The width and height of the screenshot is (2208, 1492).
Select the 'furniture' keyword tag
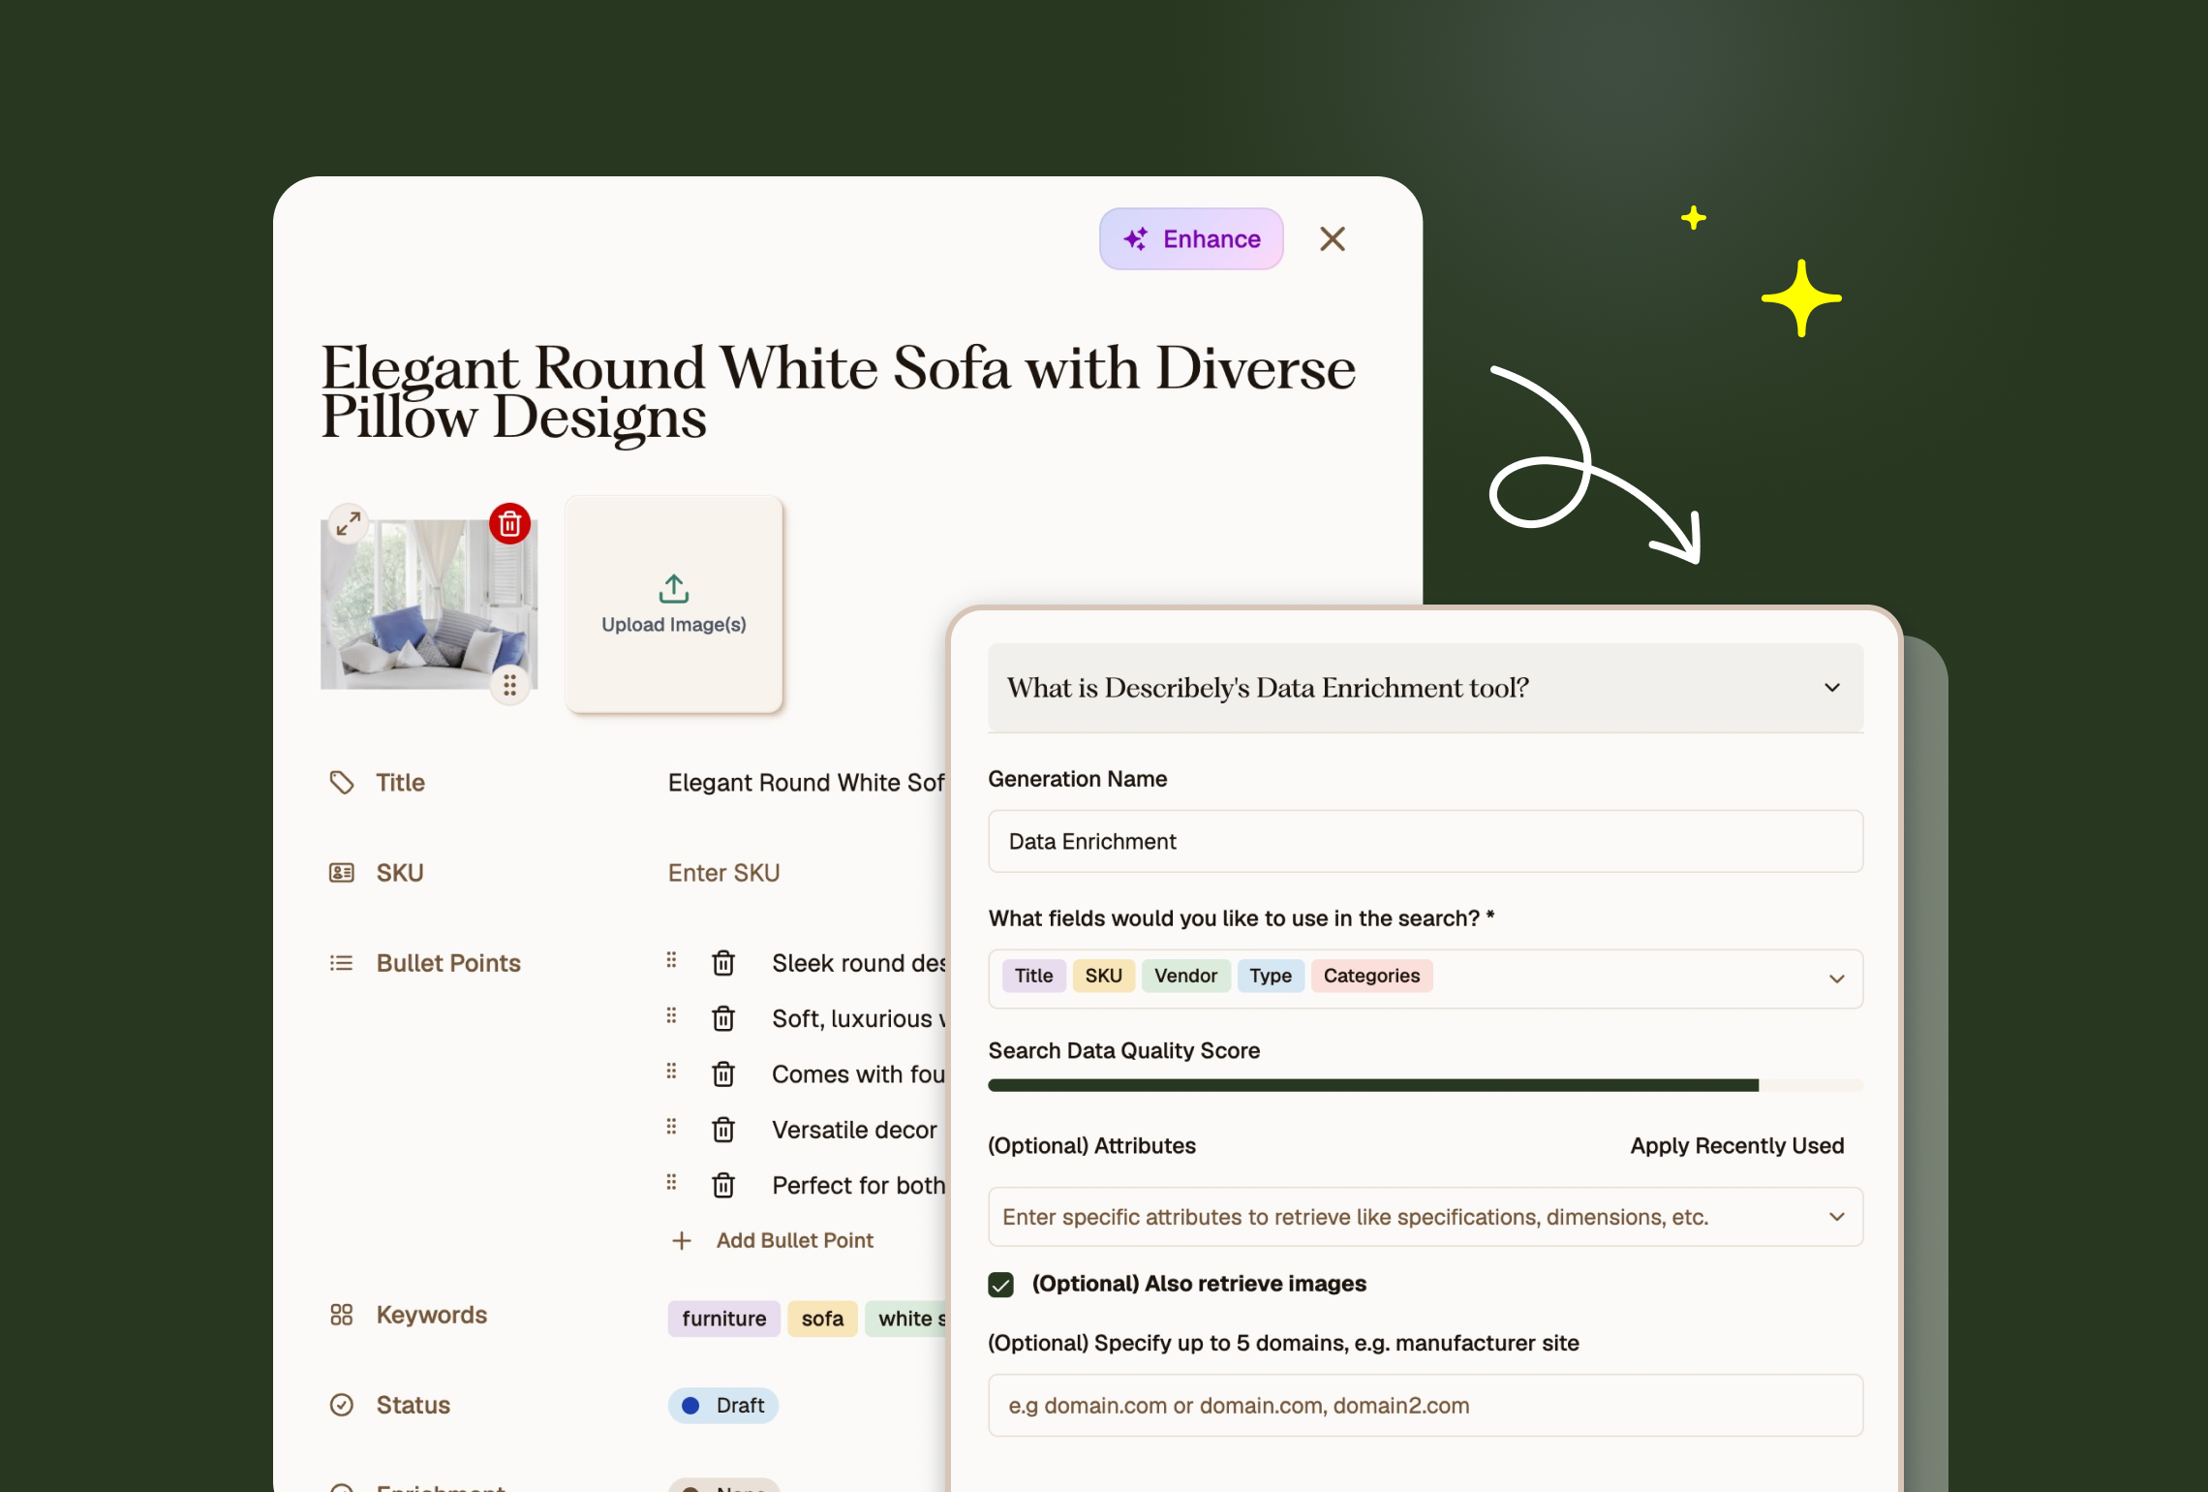click(x=723, y=1319)
